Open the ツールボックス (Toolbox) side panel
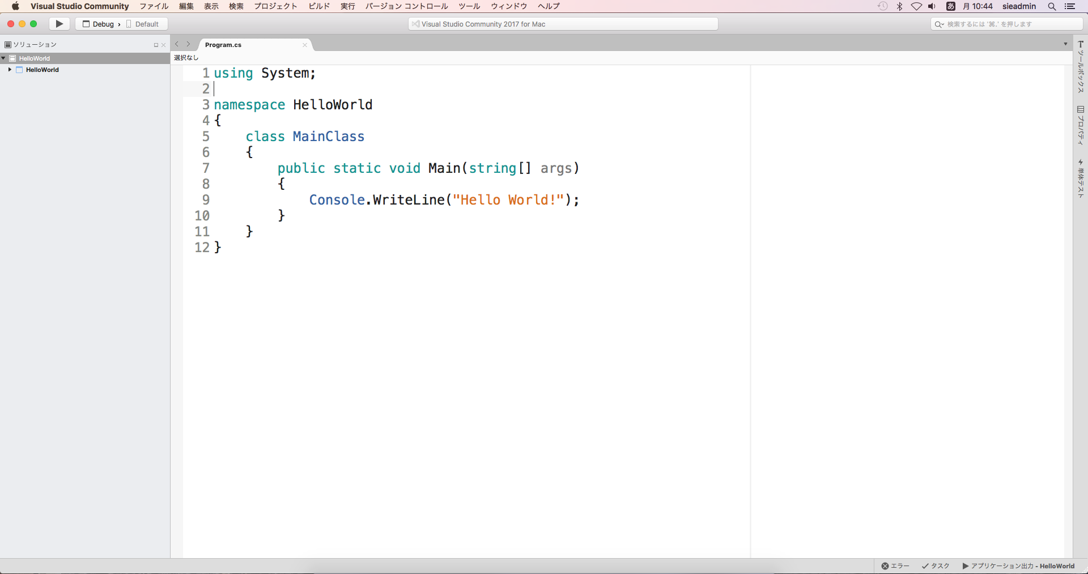The height and width of the screenshot is (574, 1088). 1081,67
